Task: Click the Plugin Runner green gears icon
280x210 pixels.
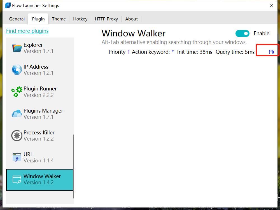Action: click(x=17, y=92)
